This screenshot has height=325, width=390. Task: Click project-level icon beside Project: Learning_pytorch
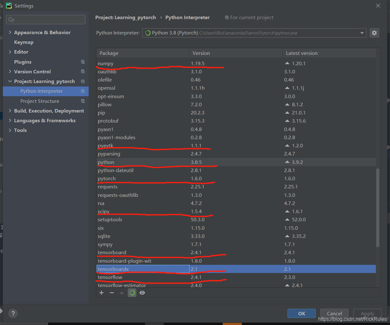coord(83,81)
